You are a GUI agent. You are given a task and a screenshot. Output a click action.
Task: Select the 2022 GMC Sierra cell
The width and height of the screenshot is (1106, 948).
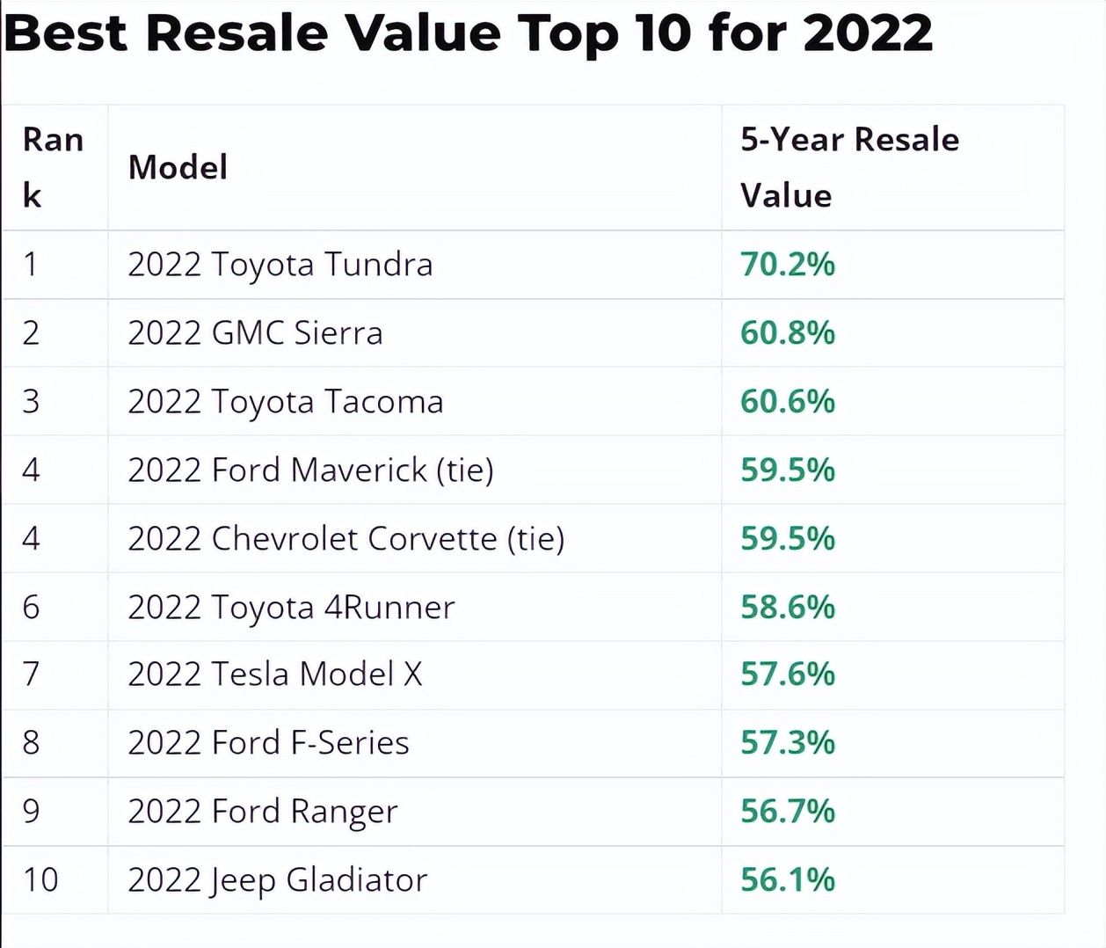click(255, 333)
